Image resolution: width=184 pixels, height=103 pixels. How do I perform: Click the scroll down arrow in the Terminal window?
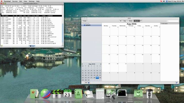tap(63, 45)
